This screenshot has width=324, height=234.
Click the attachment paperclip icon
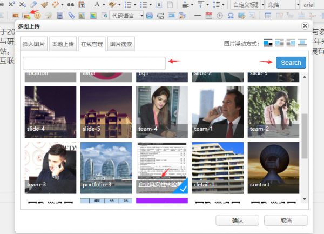point(71,16)
